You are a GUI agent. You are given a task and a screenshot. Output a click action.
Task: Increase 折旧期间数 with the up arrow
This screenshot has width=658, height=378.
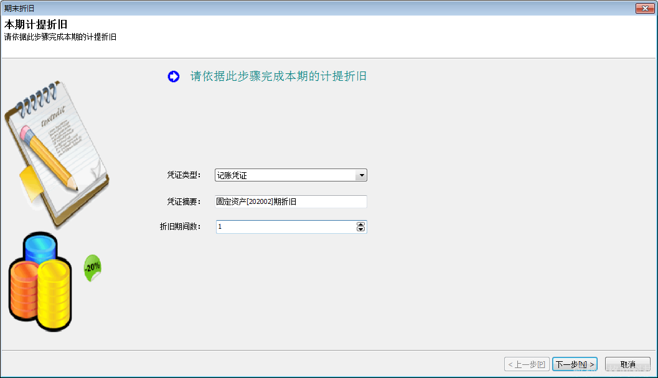pyautogui.click(x=360, y=224)
